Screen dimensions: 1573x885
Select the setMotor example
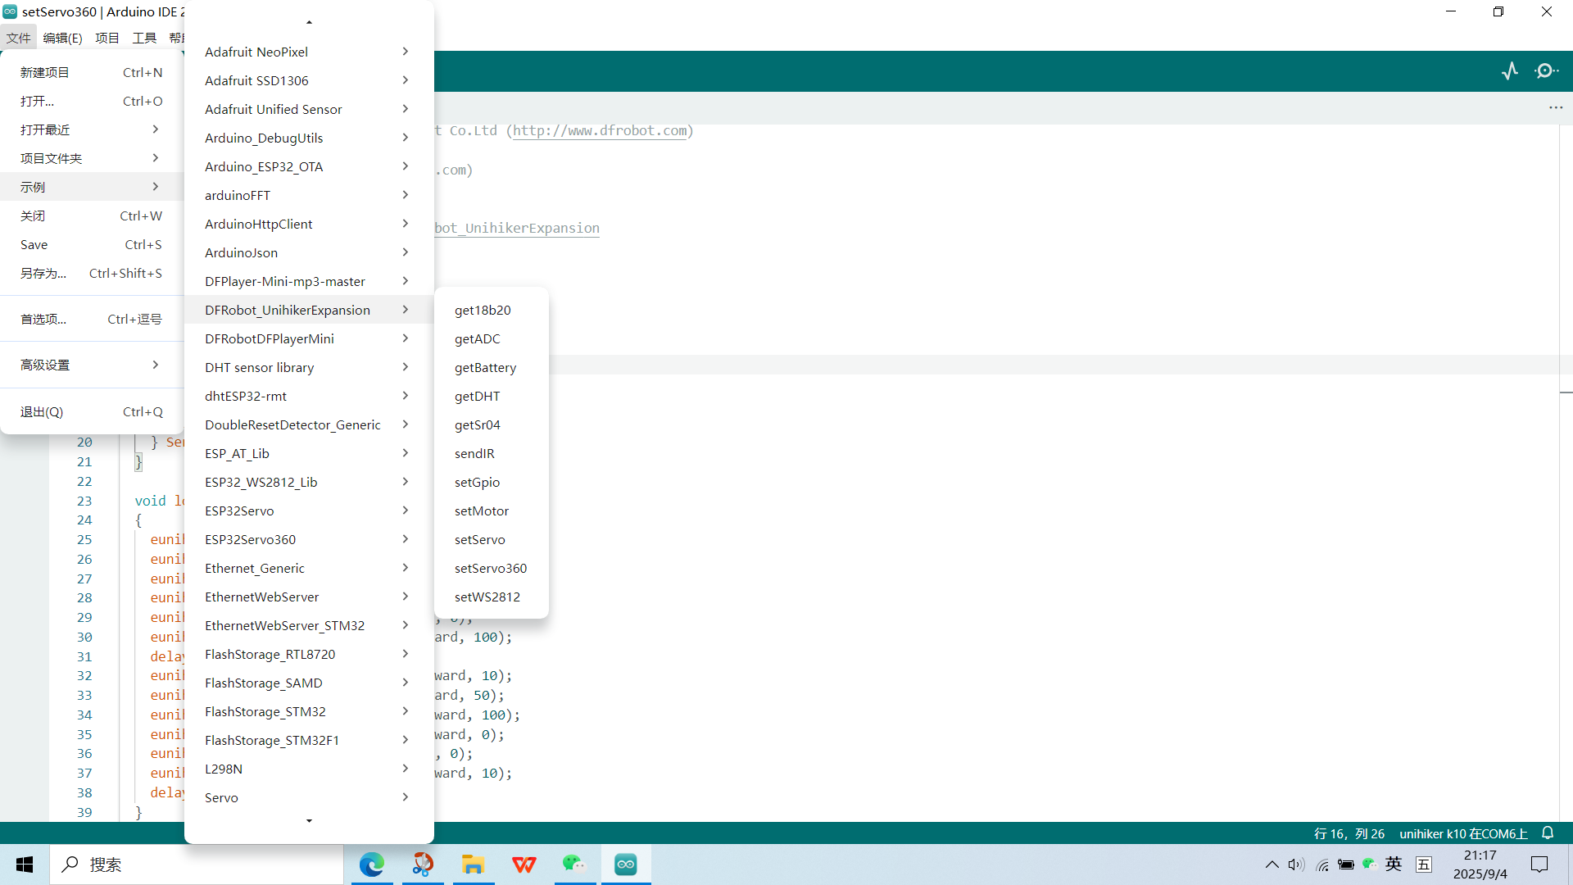tap(491, 511)
